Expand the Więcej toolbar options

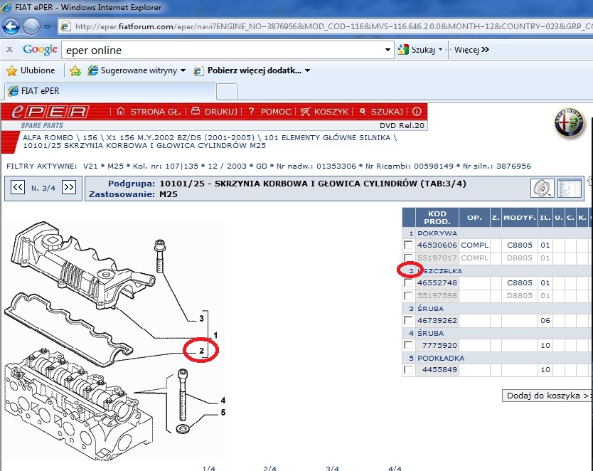point(471,50)
